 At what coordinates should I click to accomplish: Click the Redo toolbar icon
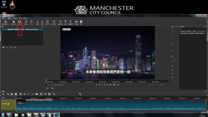click(x=31, y=22)
